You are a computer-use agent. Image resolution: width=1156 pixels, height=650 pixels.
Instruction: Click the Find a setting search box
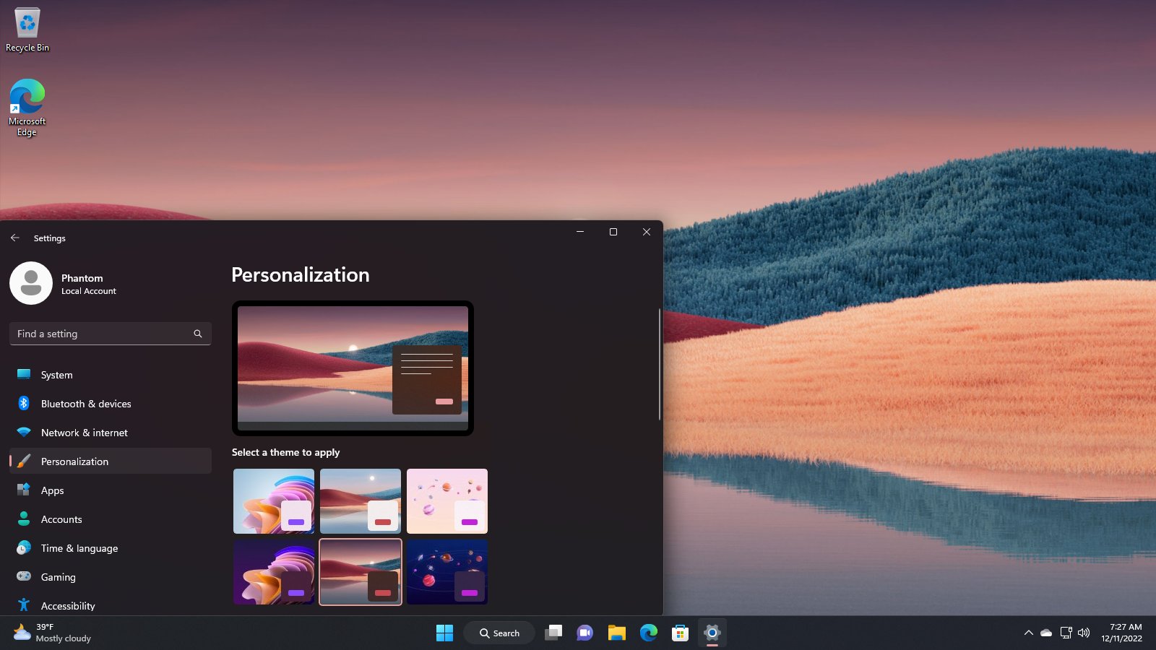[101, 334]
